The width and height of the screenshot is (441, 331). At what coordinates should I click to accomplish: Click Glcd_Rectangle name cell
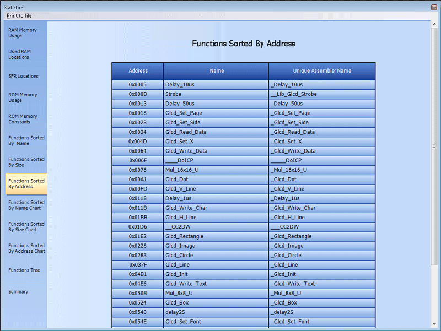[x=216, y=236]
